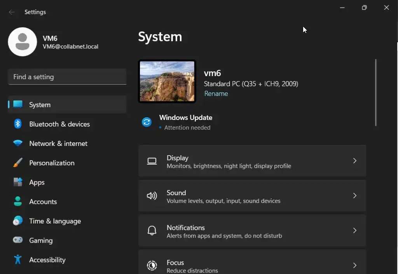Select Accessibility in the sidebar
The height and width of the screenshot is (274, 398).
47,260
